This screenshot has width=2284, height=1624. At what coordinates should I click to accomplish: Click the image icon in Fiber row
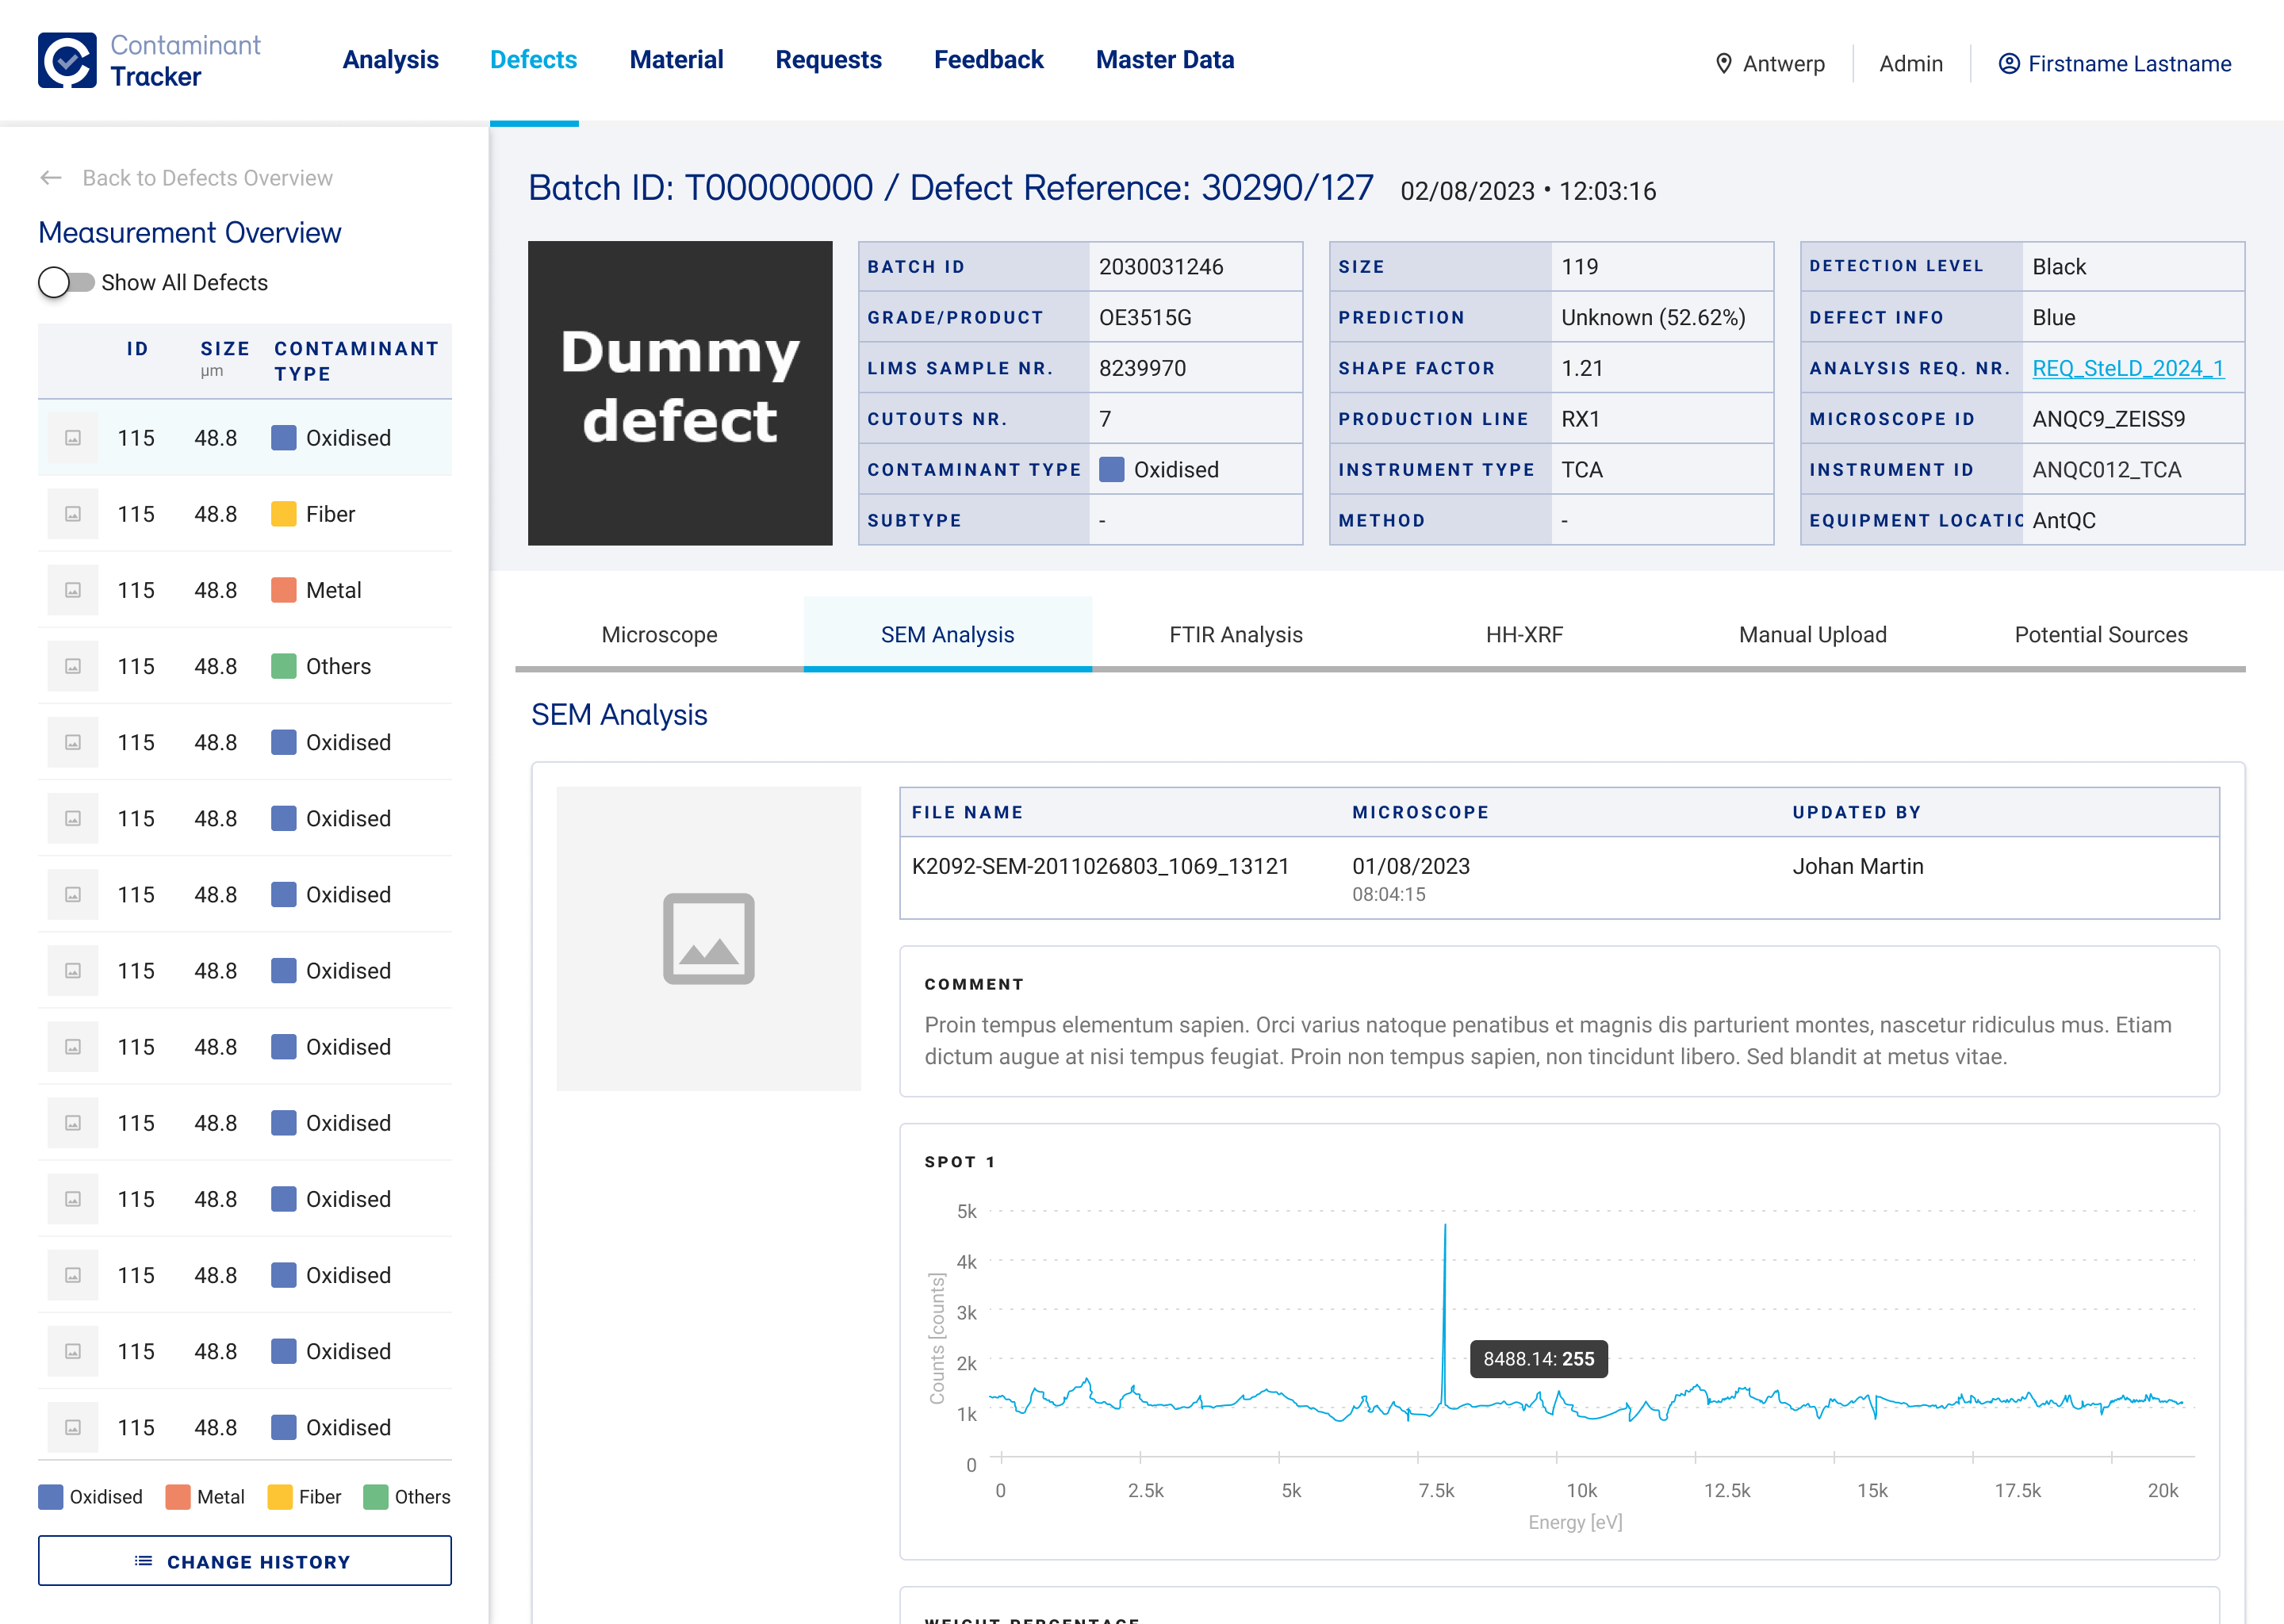coord(73,514)
